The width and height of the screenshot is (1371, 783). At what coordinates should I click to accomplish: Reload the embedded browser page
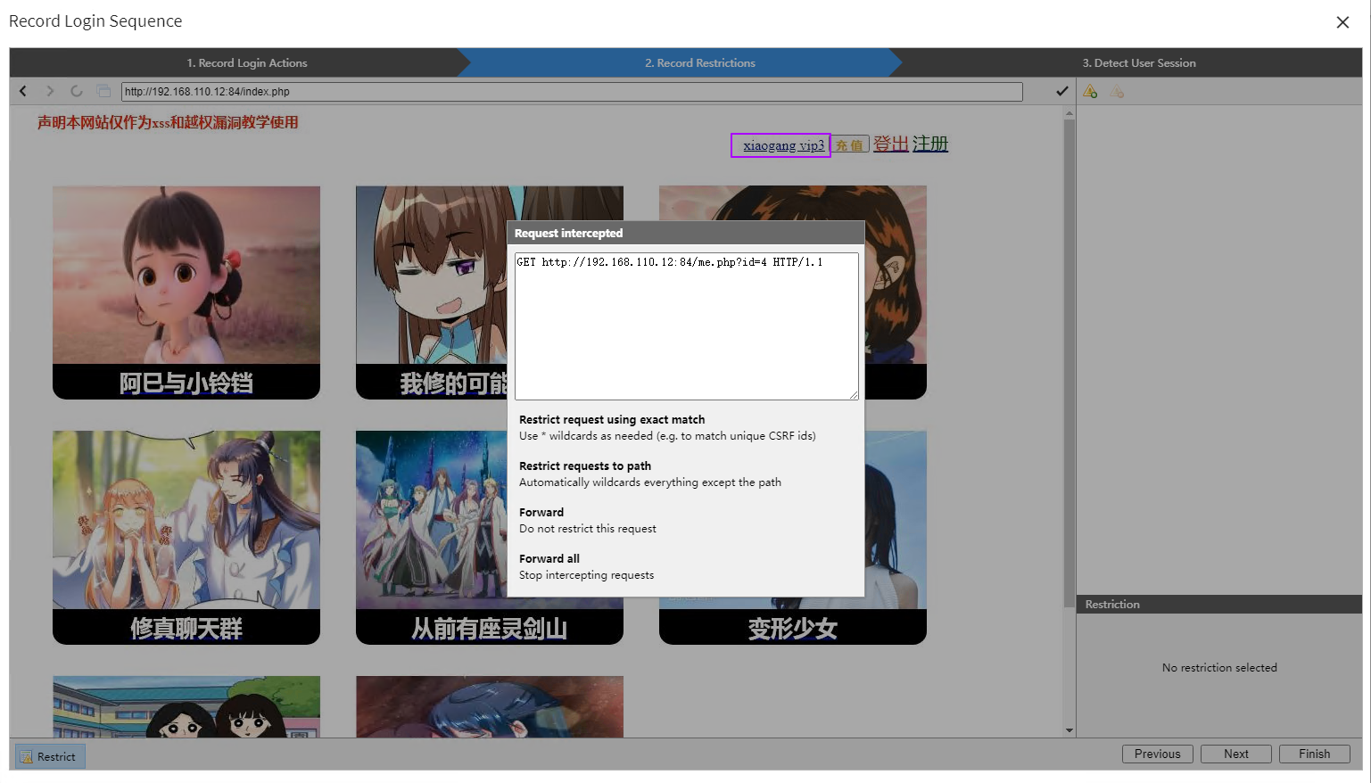point(77,91)
